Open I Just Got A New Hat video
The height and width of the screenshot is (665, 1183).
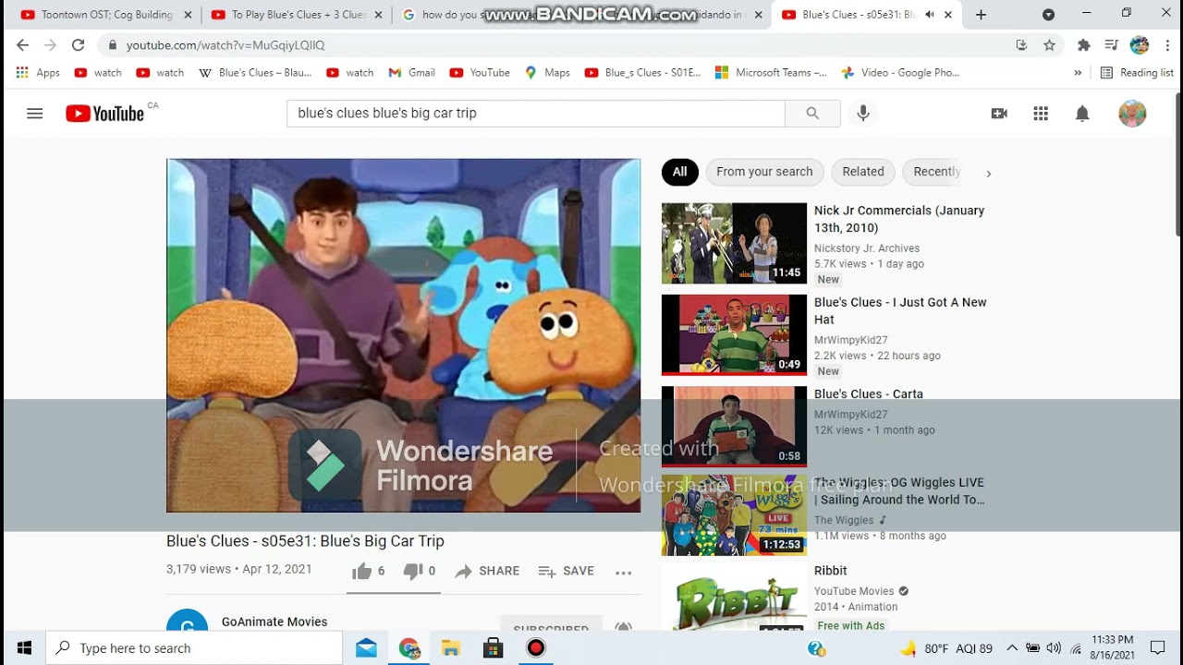pos(900,311)
